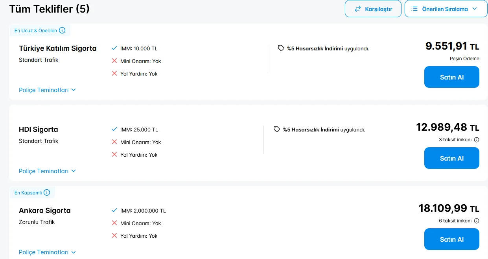Open the Önerilen Sıralama sorting dropdown
The image size is (488, 259).
tap(446, 9)
